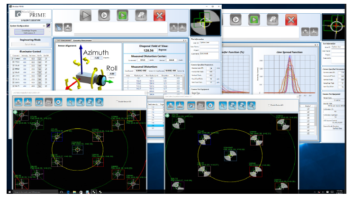Open report clipboard icon in front window

coord(141,15)
